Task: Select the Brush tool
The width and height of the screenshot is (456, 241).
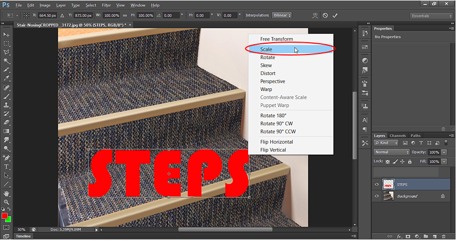Action: pyautogui.click(x=6, y=97)
